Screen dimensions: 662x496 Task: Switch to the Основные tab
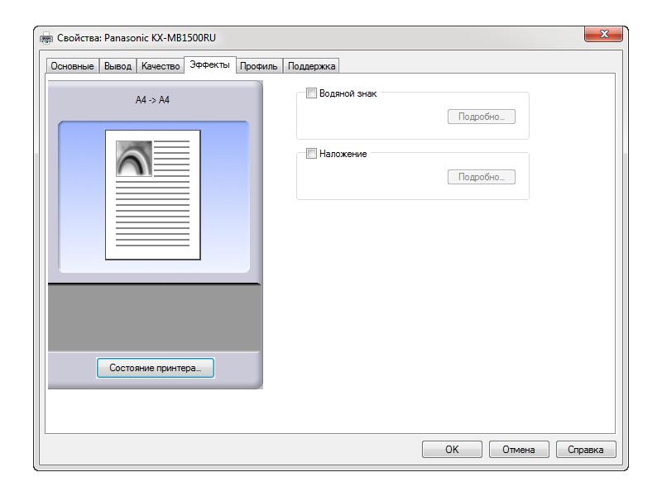(x=72, y=66)
